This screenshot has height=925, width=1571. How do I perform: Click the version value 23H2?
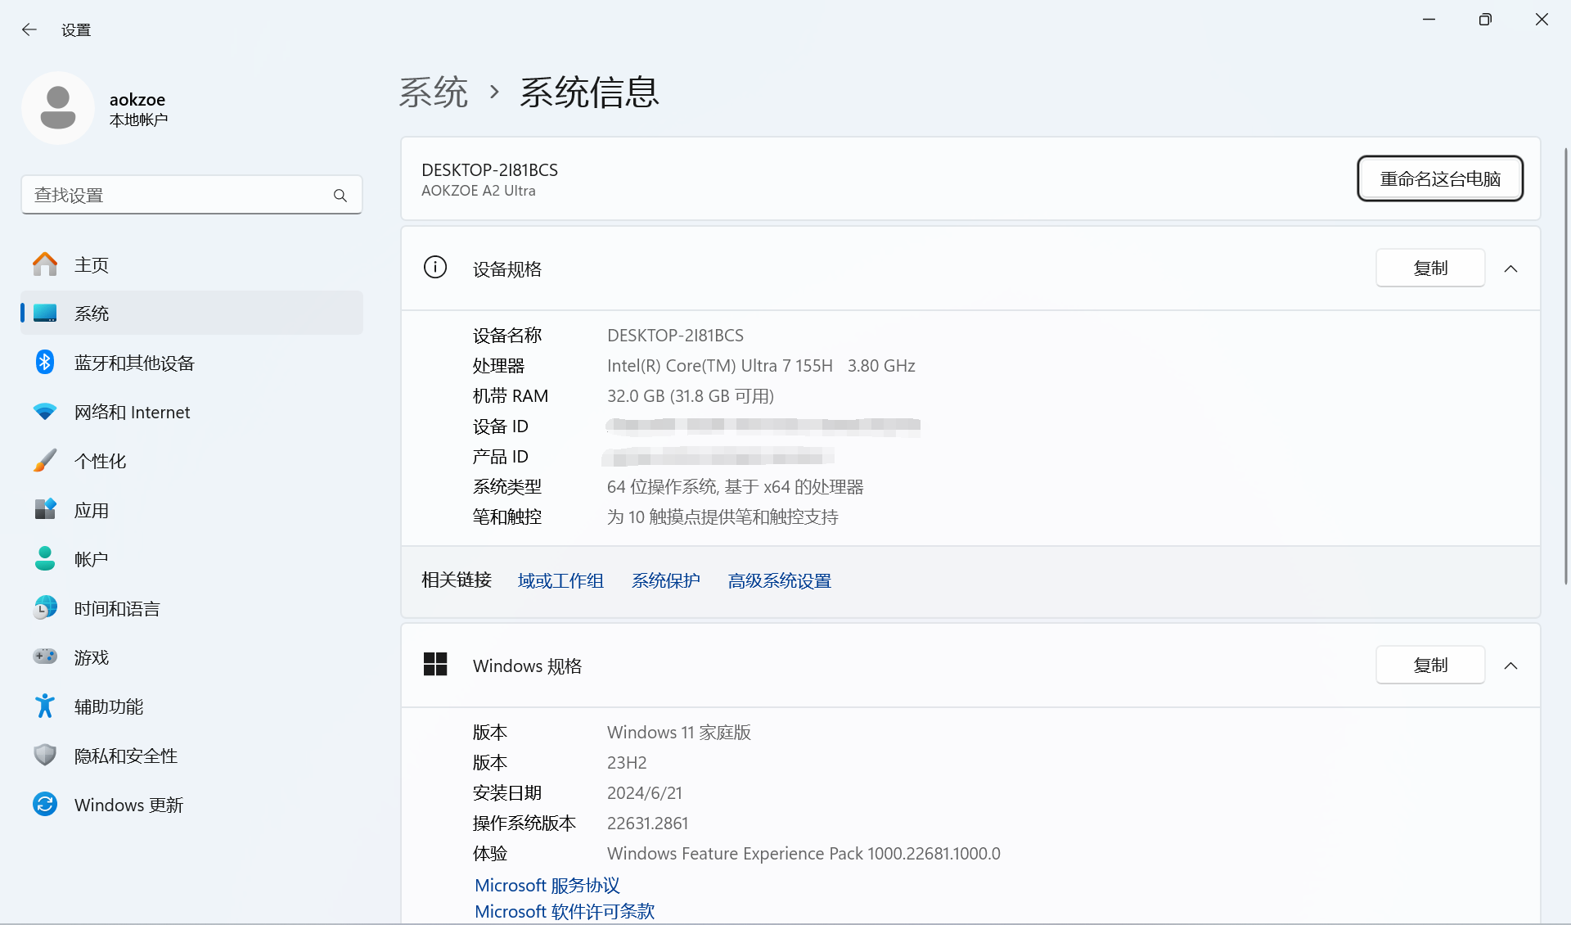[627, 762]
